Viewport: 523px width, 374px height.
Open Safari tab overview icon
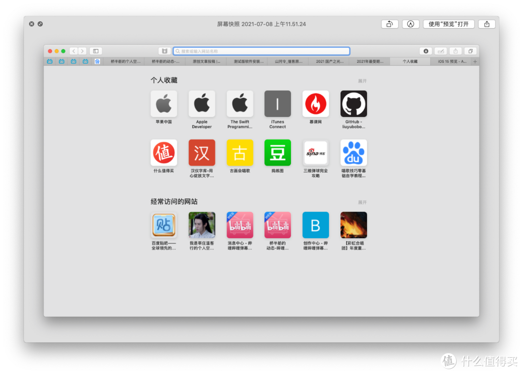[x=470, y=51]
